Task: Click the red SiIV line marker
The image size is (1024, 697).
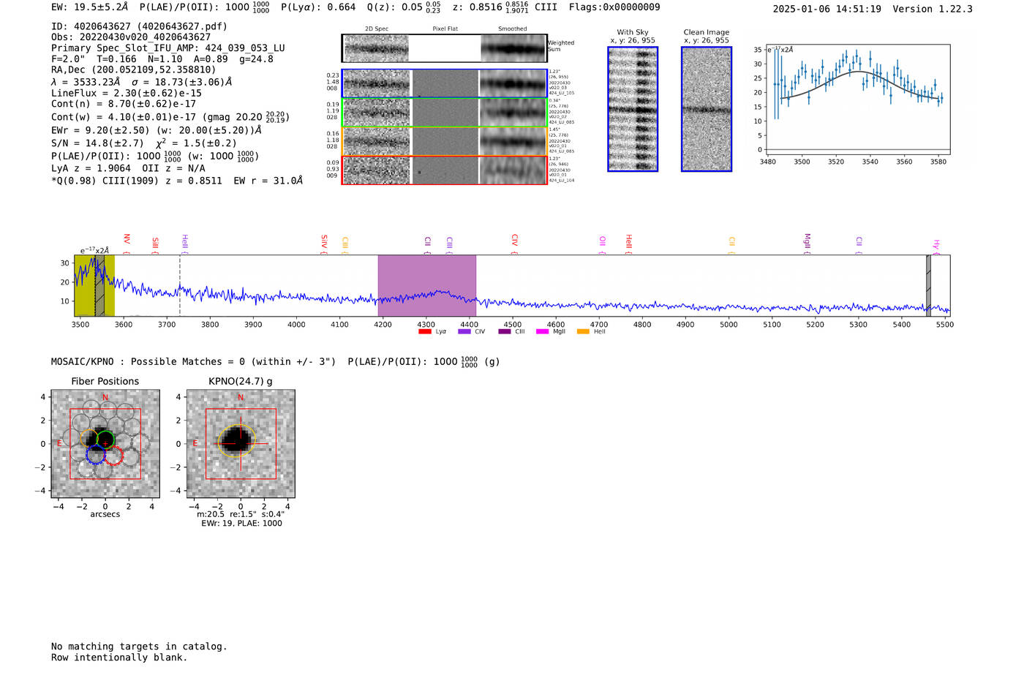Action: pos(324,241)
